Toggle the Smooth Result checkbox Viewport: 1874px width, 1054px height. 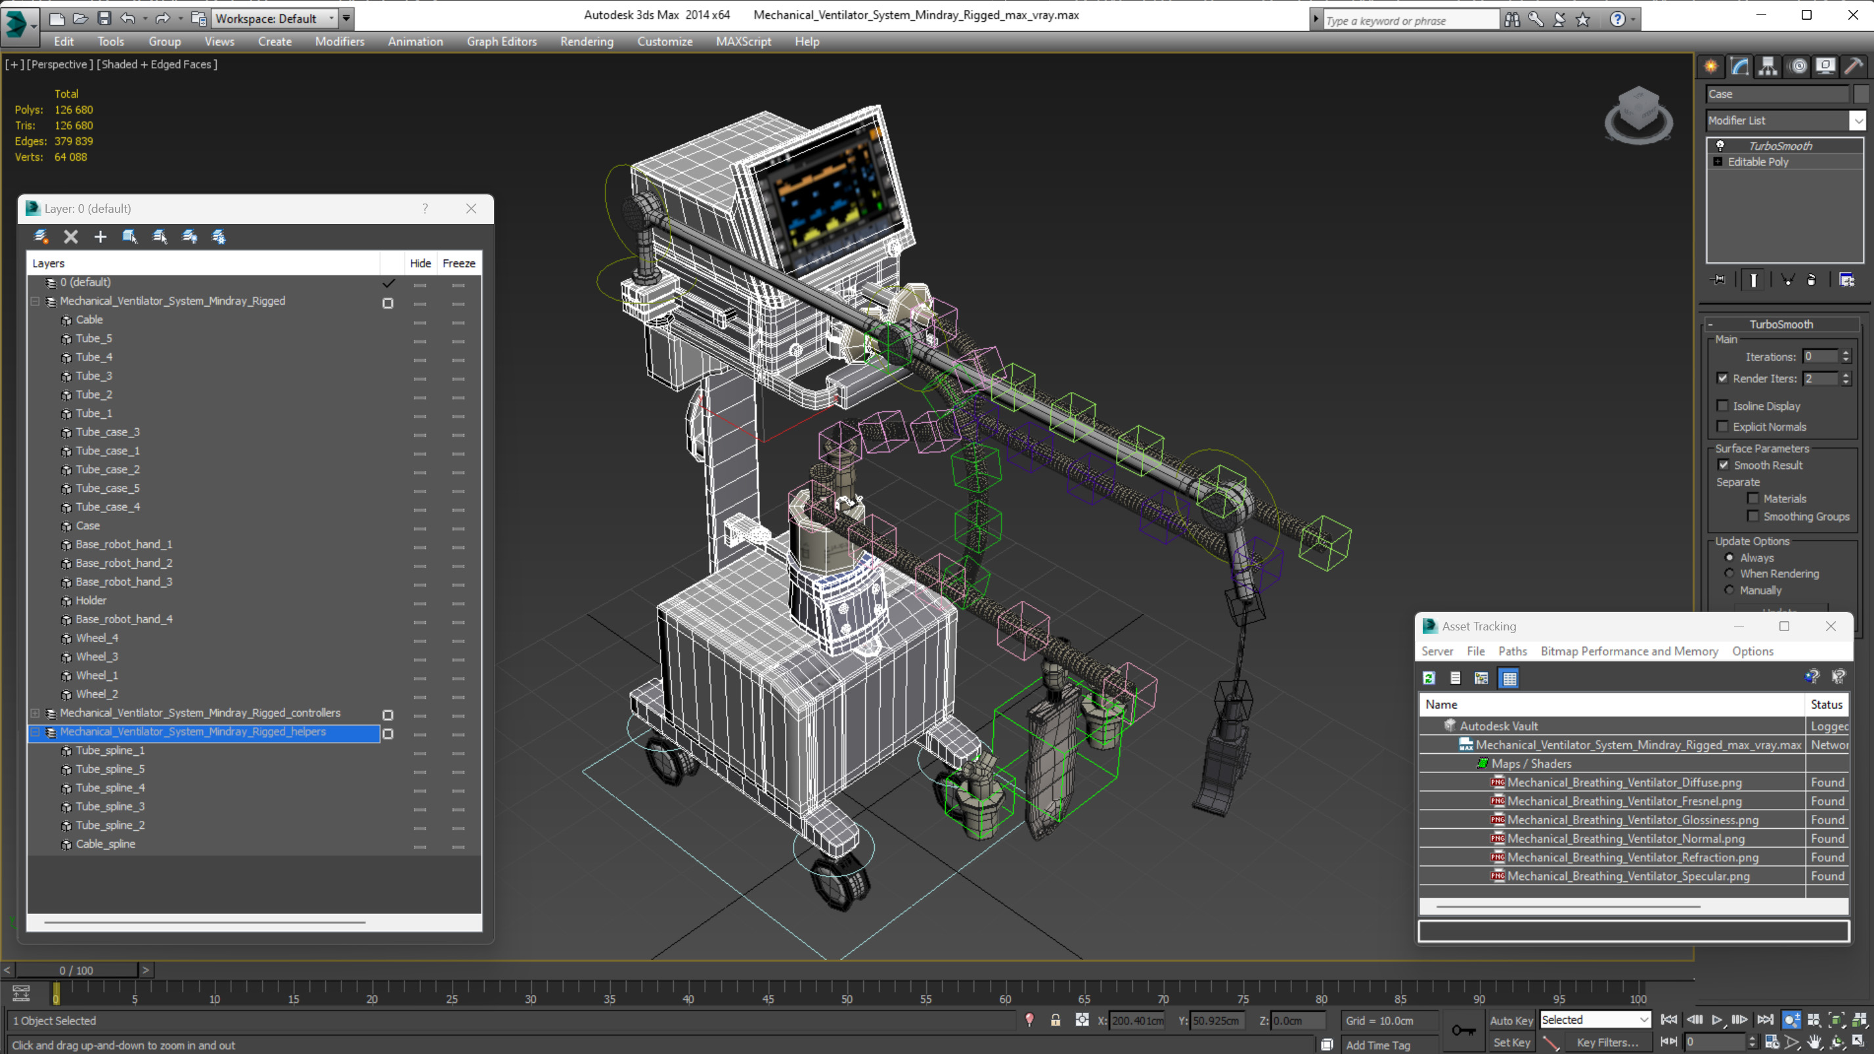(1724, 465)
